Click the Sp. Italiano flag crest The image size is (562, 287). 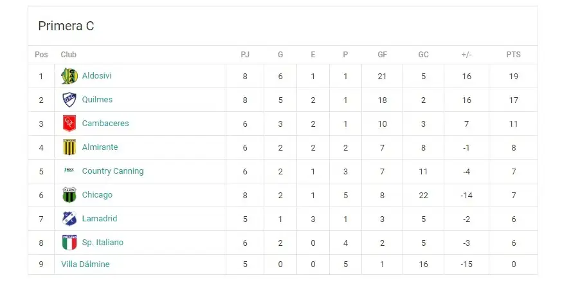(69, 243)
